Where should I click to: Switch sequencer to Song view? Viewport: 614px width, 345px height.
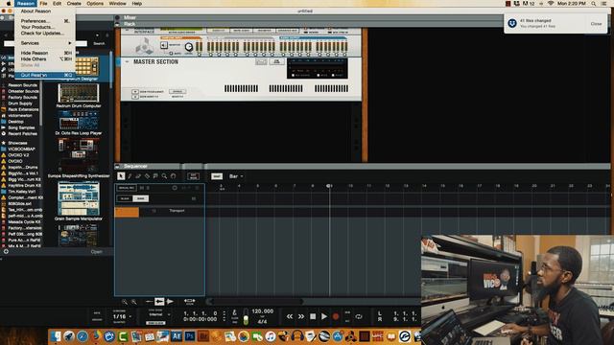click(x=141, y=198)
